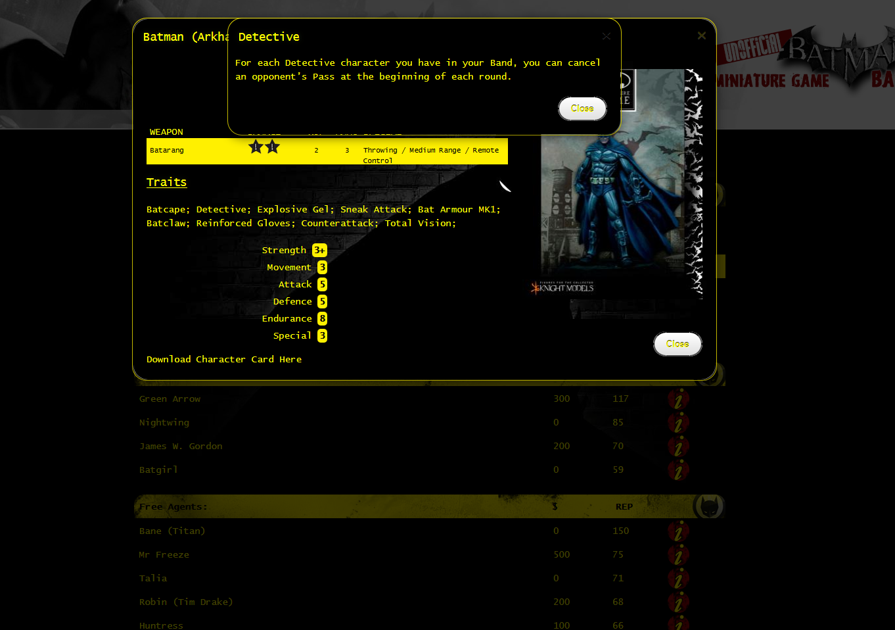Click the X on the Detective popup
Viewport: 895px width, 630px height.
coord(607,36)
